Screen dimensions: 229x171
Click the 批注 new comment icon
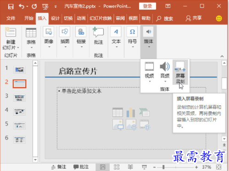98,32
